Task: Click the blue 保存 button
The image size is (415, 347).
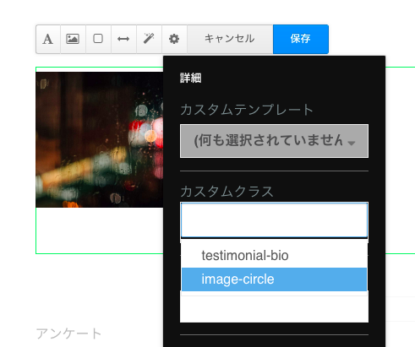Action: (301, 39)
